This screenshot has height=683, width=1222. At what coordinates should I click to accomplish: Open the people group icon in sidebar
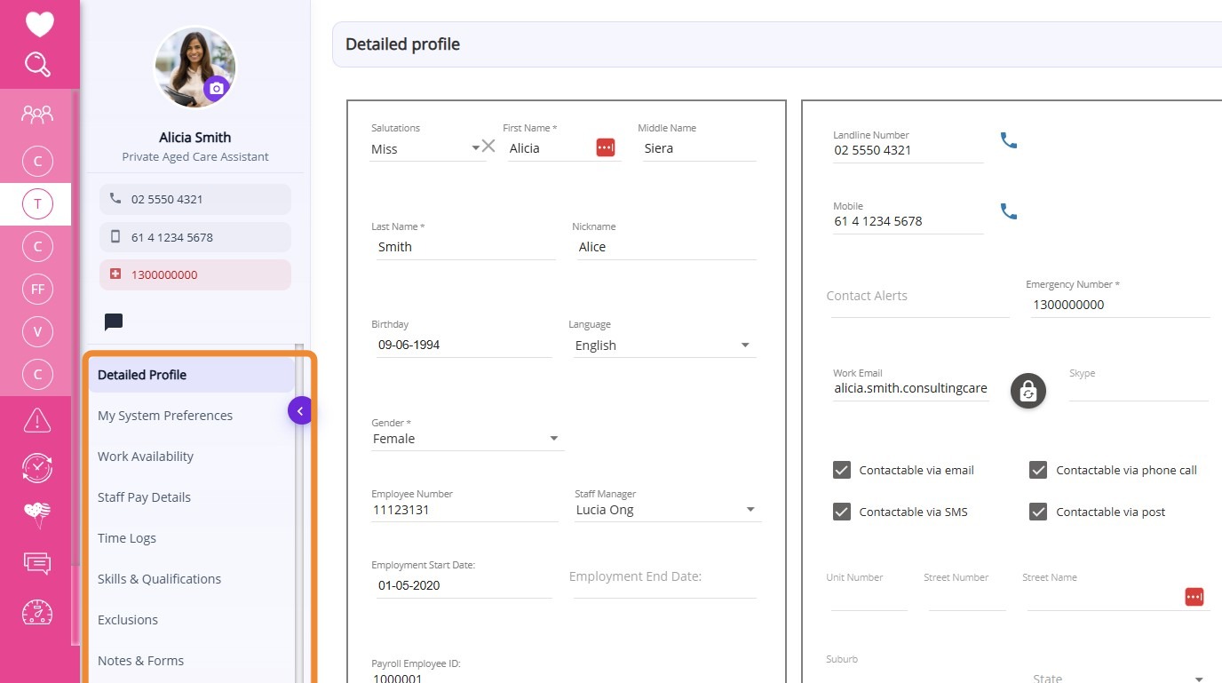pyautogui.click(x=37, y=114)
